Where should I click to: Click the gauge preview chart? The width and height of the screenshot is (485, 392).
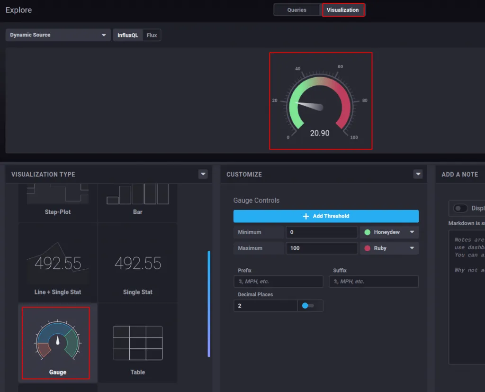point(321,101)
